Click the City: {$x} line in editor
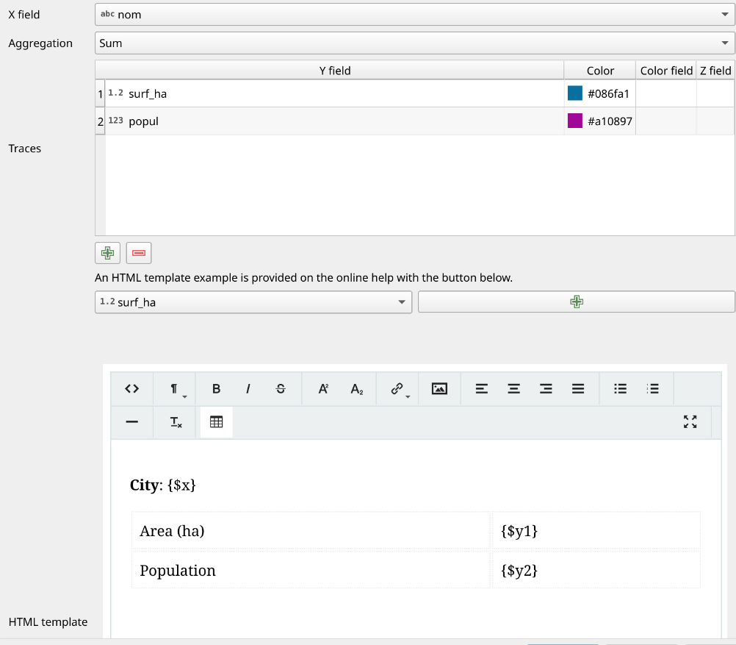736x645 pixels. [163, 485]
